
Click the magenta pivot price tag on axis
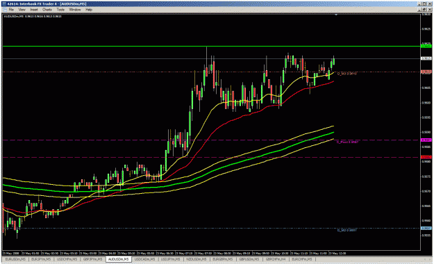tap(426, 140)
